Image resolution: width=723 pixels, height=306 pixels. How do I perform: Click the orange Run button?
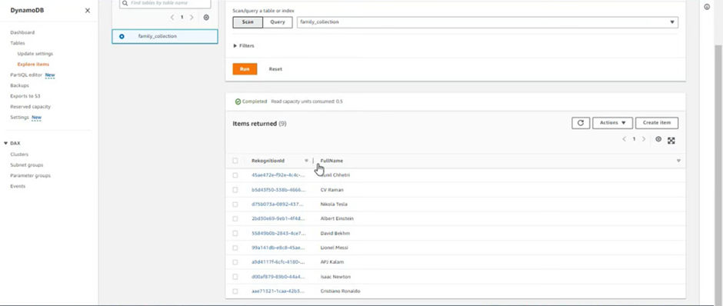point(245,69)
